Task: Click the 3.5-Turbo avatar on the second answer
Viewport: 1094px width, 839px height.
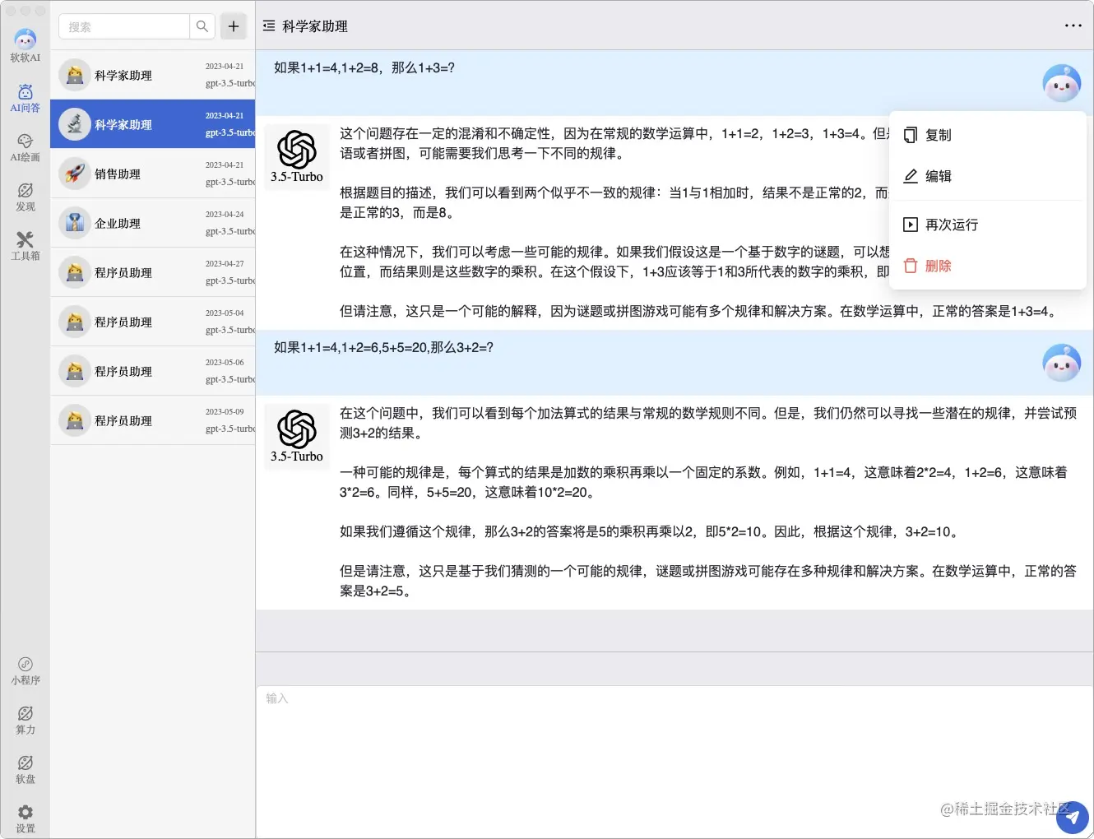Action: 297,436
